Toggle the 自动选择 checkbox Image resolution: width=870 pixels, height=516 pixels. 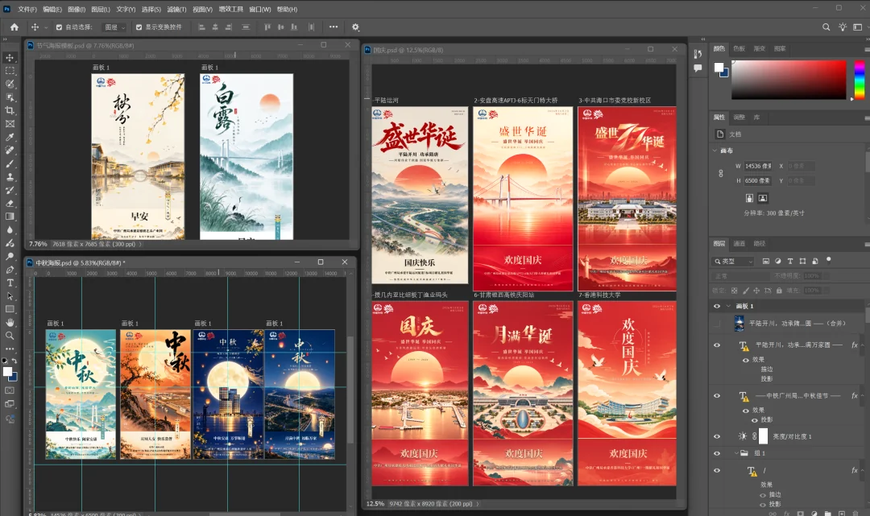pyautogui.click(x=59, y=27)
